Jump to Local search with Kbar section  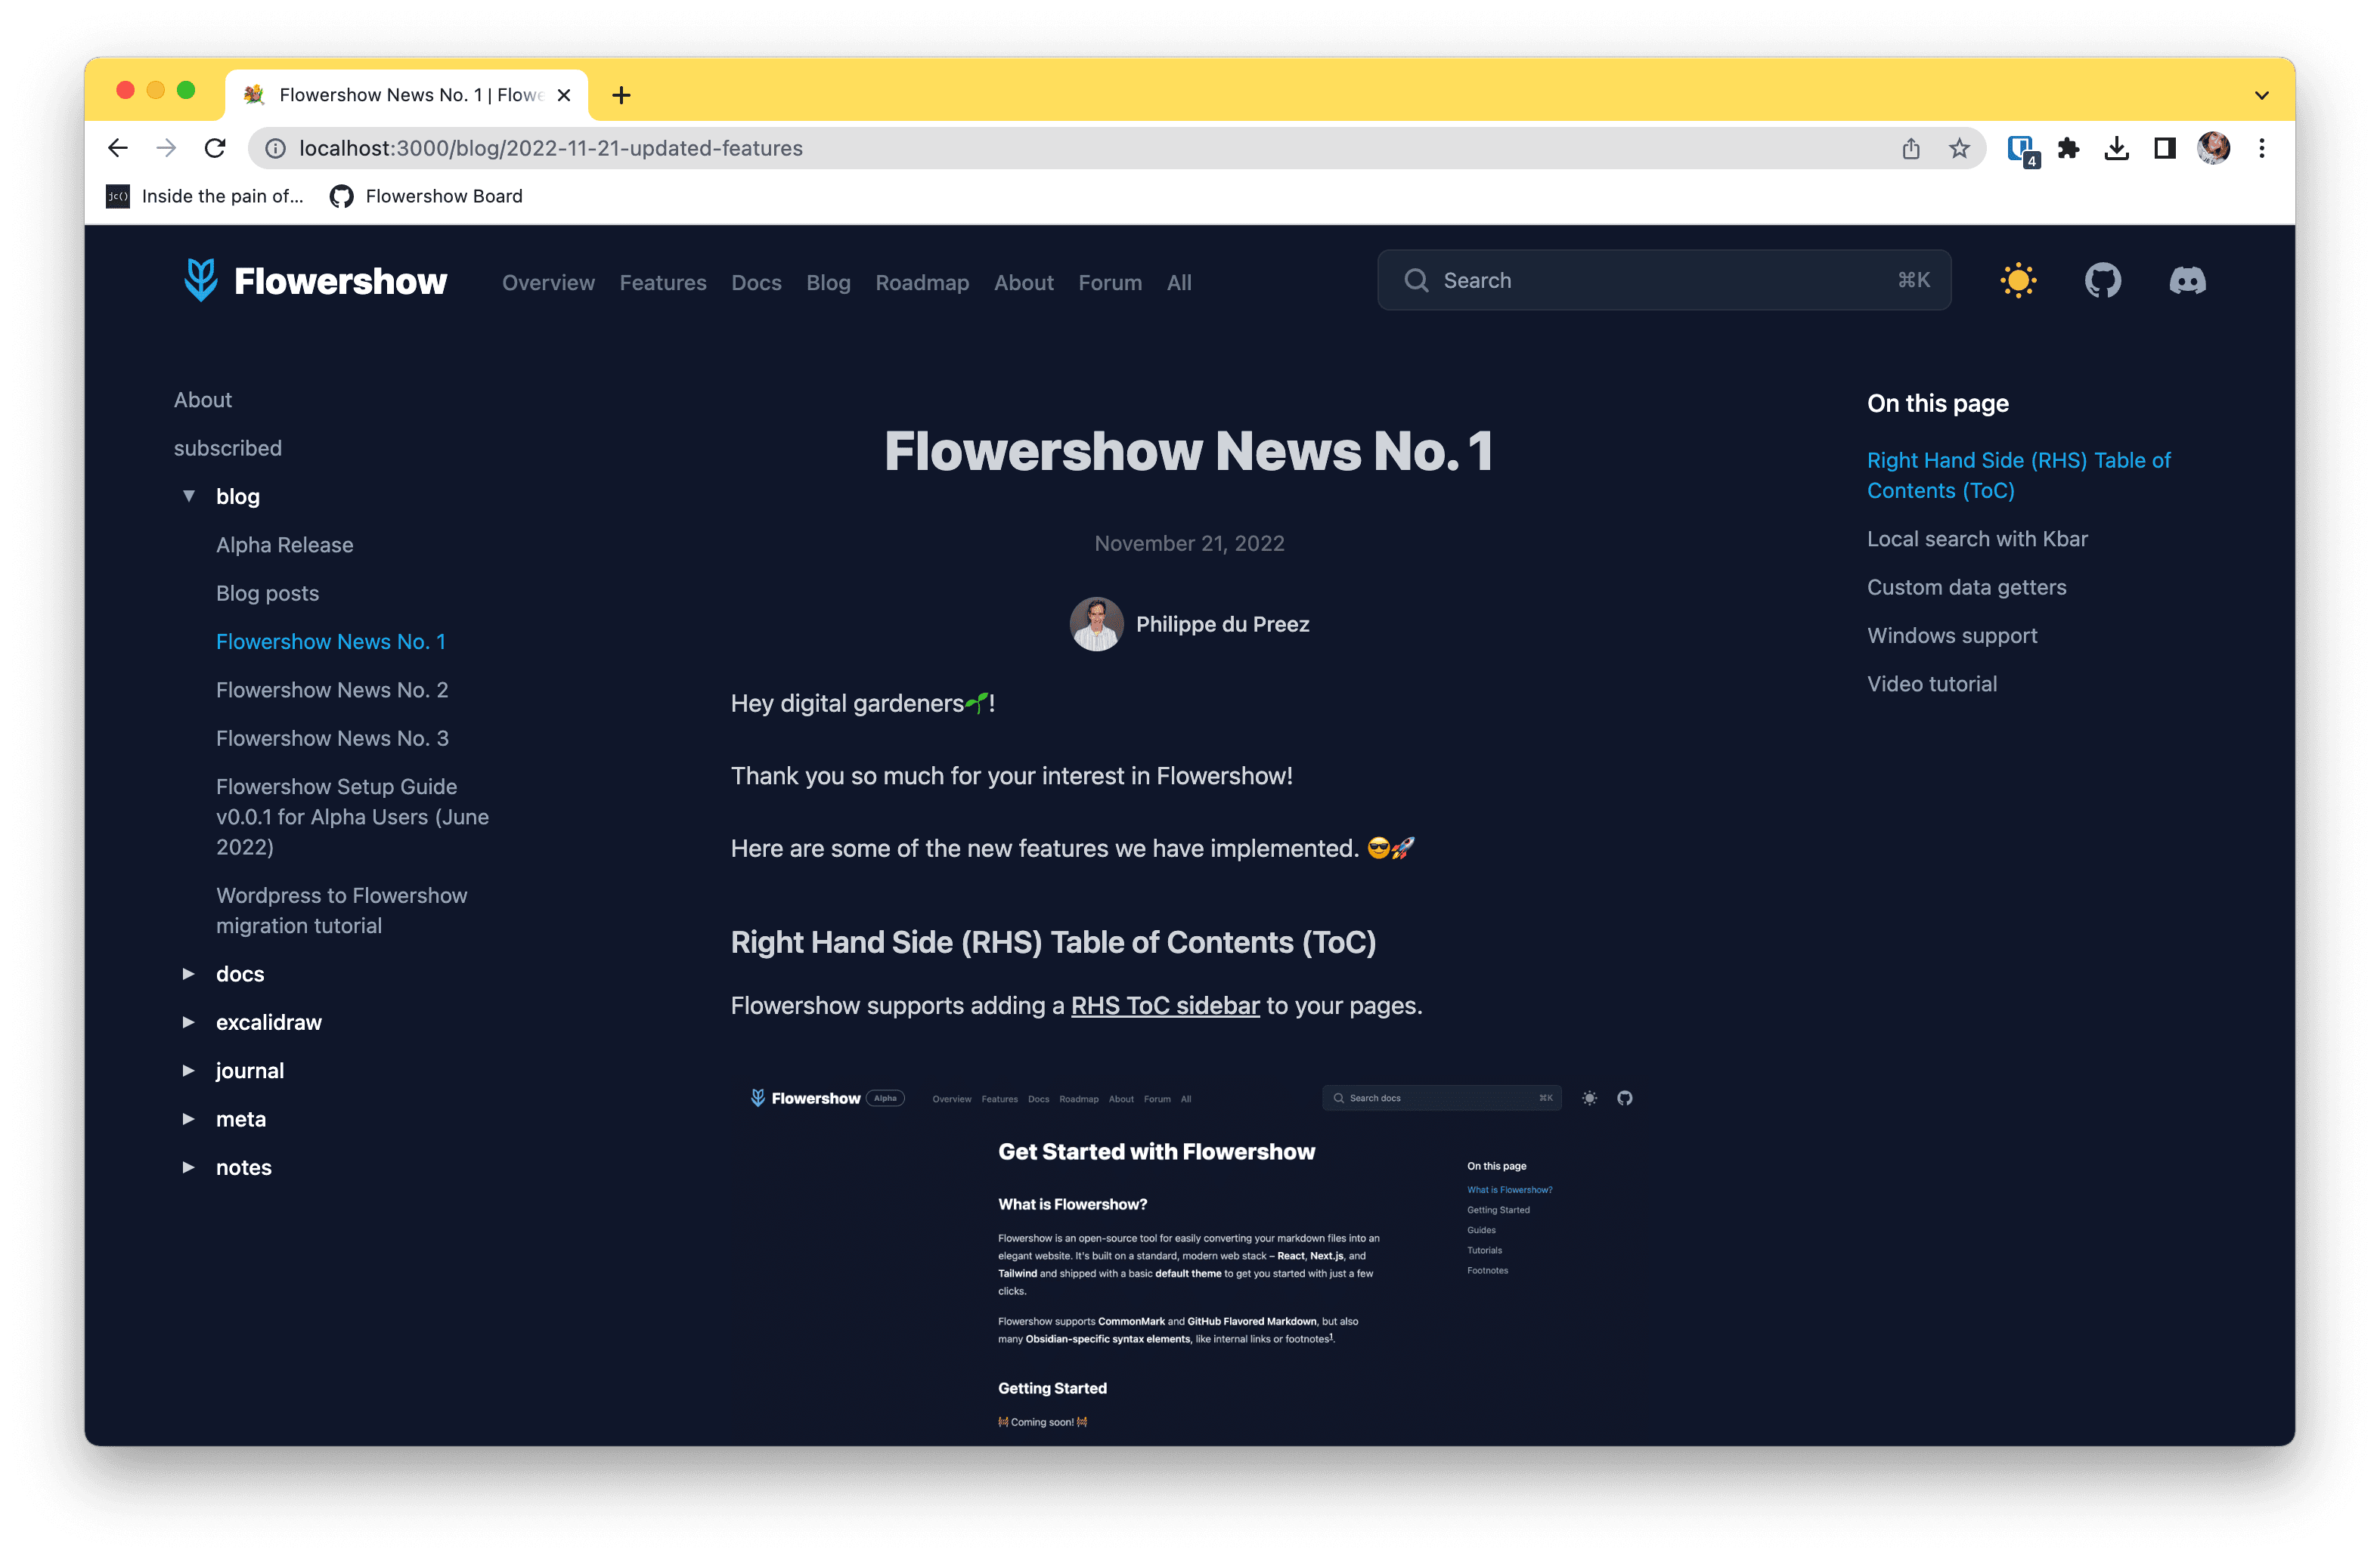click(1977, 539)
